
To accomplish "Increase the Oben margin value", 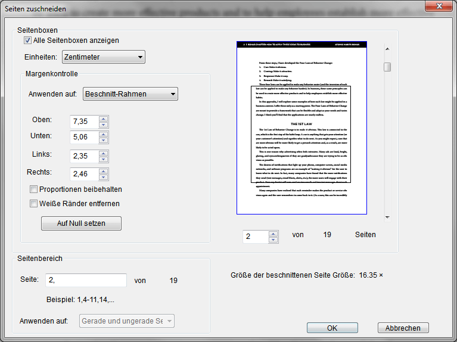I will pos(104,119).
